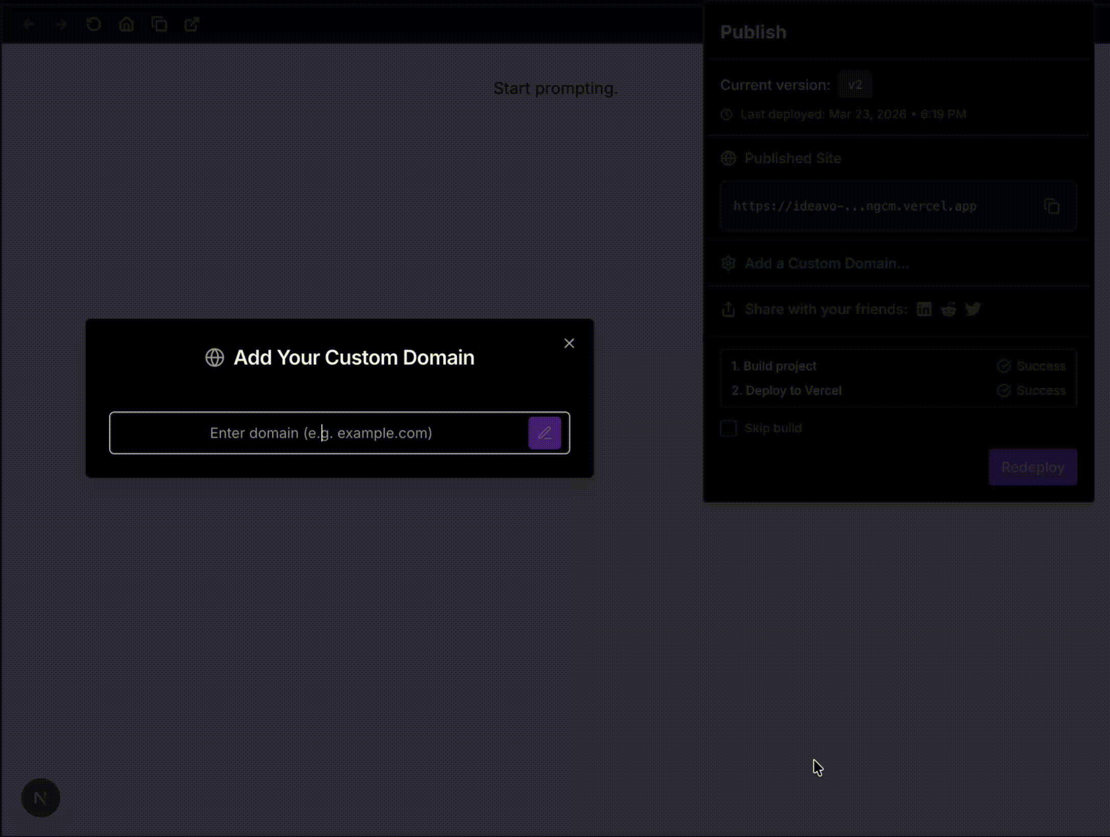Click the published vercel.app URL
This screenshot has width=1110, height=837.
point(855,206)
